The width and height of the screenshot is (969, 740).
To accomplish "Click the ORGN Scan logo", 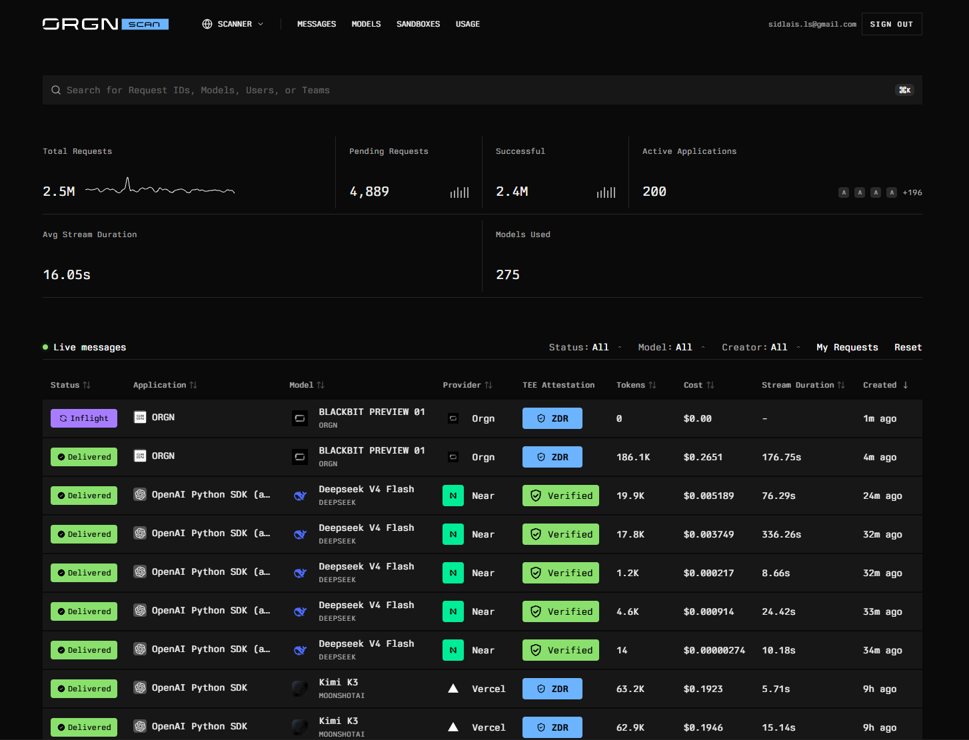I will click(105, 24).
